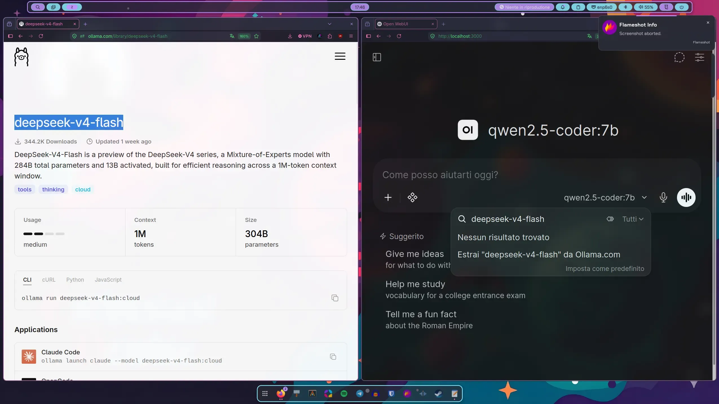The height and width of the screenshot is (404, 719).
Task: Click the Usage medium level indicator
Action: [x=44, y=234]
